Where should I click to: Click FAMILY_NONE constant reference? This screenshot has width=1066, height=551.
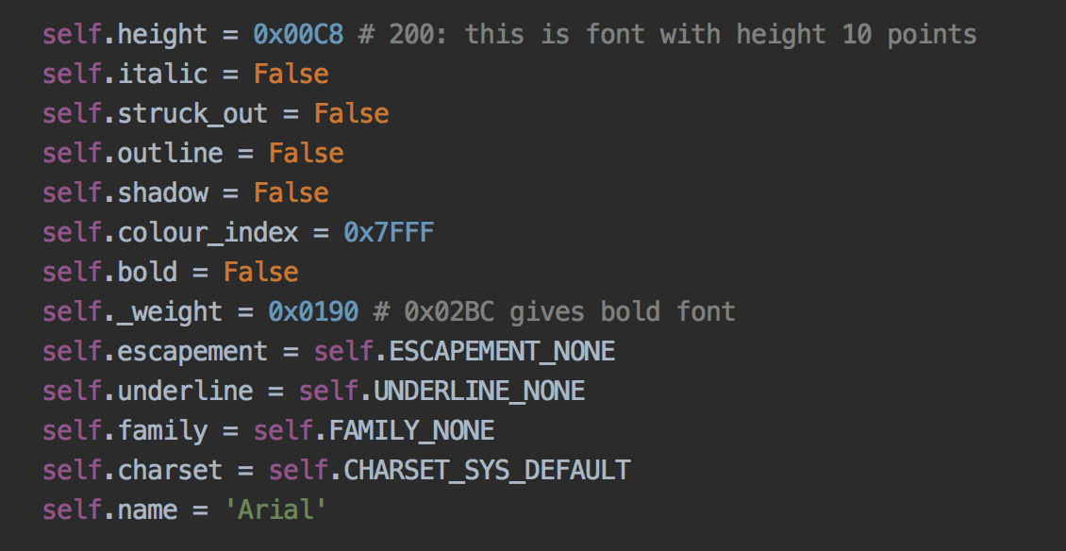pos(411,430)
